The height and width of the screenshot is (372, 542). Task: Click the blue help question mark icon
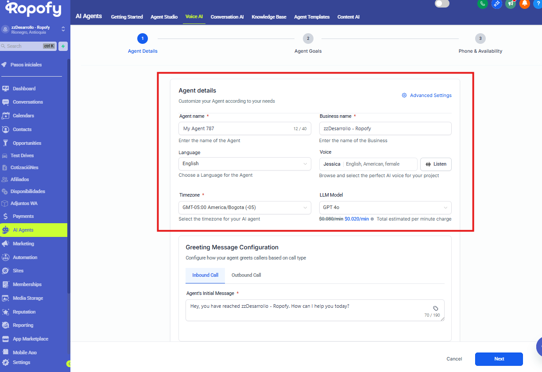(x=538, y=4)
